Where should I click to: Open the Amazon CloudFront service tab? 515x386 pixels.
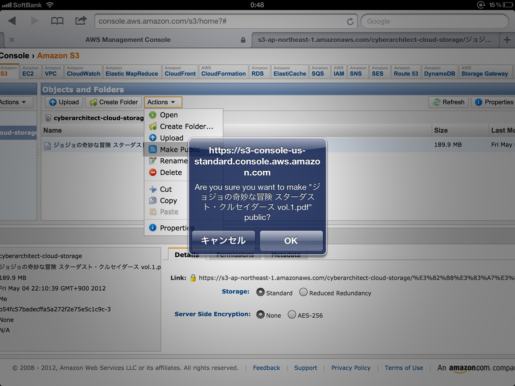pyautogui.click(x=180, y=71)
